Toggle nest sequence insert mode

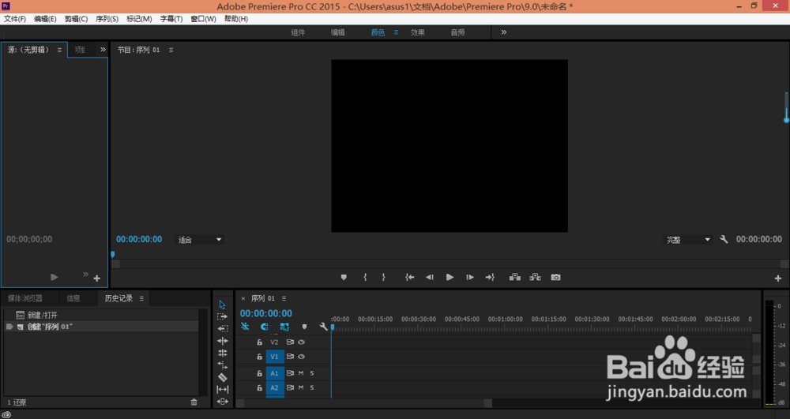(246, 327)
